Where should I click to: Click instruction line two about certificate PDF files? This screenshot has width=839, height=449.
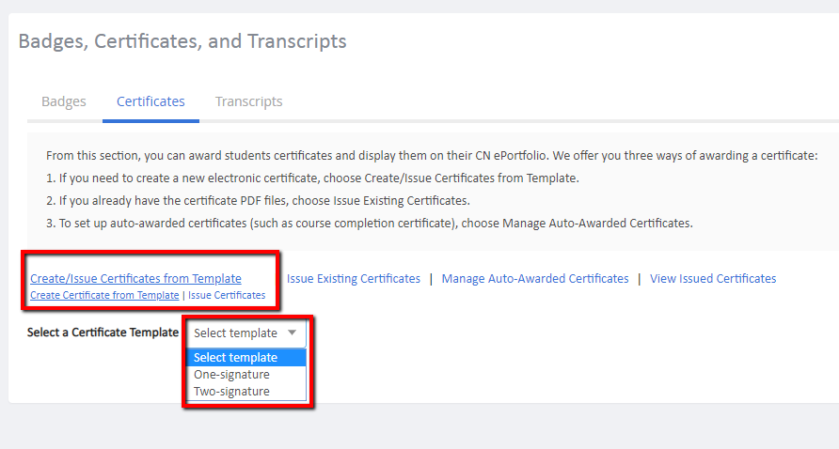click(x=258, y=201)
